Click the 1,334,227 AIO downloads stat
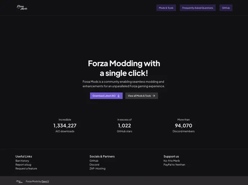 tap(65, 125)
